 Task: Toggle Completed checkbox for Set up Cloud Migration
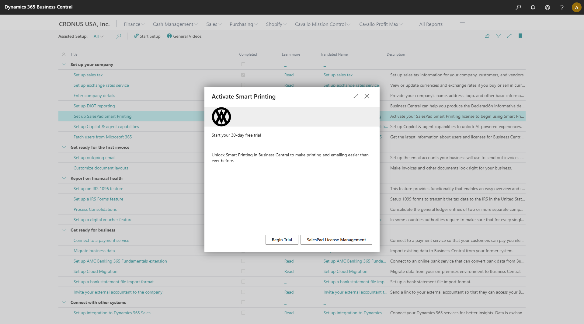coord(243,271)
